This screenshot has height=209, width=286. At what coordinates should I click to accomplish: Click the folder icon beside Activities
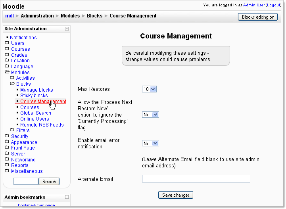pyautogui.click(x=12, y=77)
